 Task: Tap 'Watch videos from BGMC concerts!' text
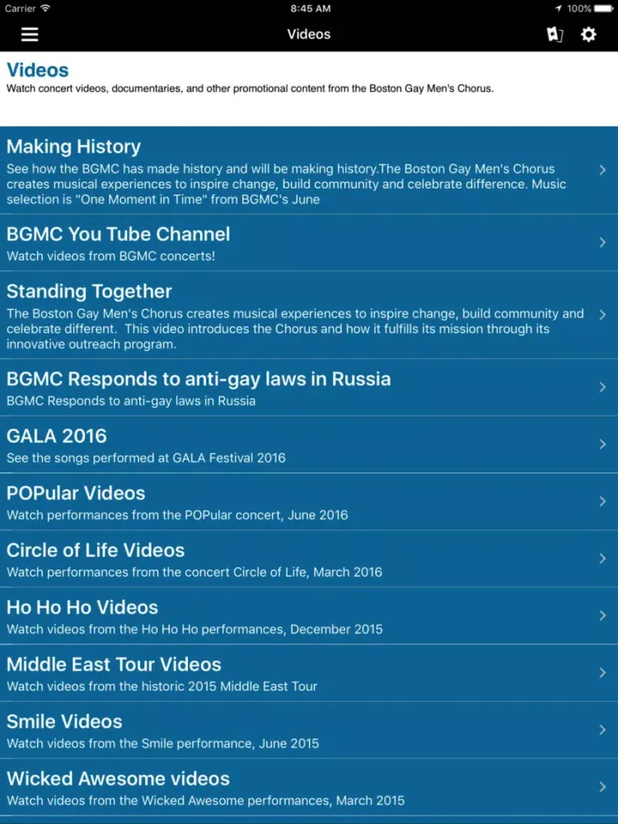[x=111, y=256]
